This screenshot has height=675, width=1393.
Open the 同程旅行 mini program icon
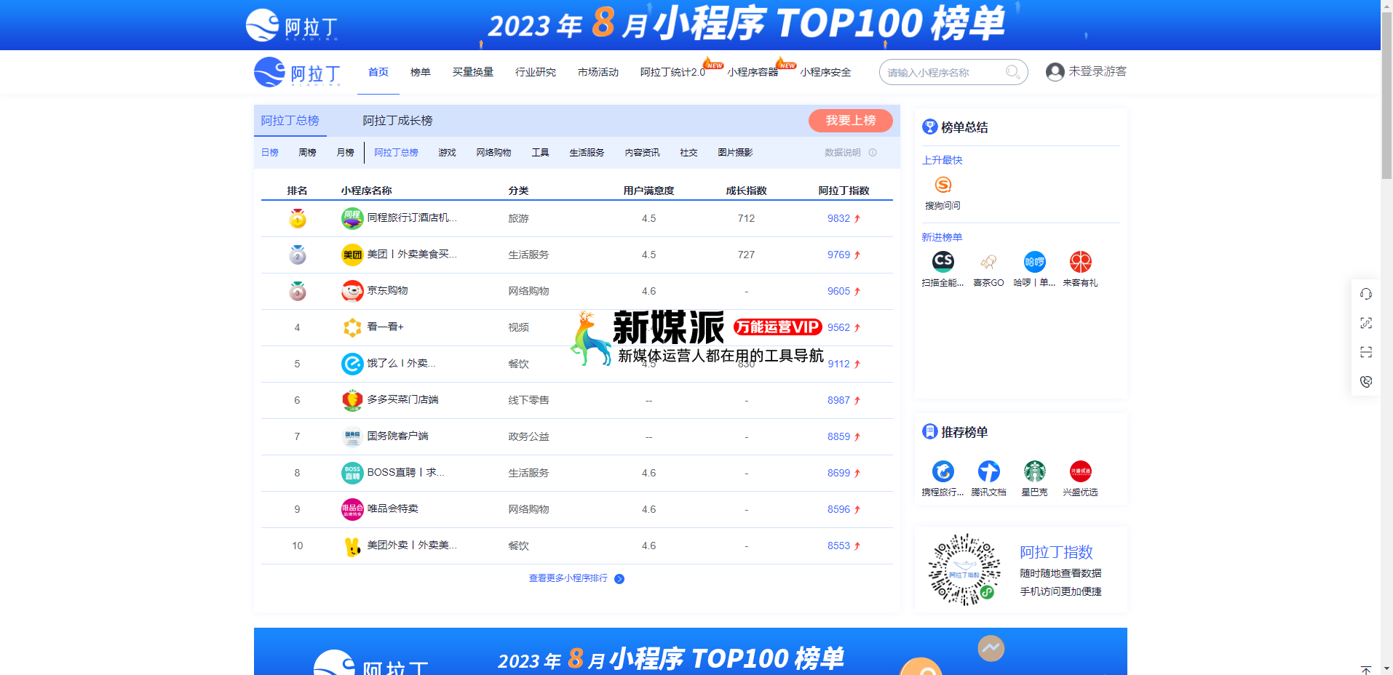[x=352, y=218]
